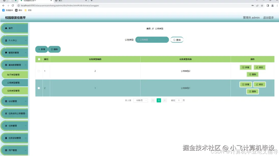279x156 pixels.
Task: Expand the 管理员管理 chevron
Action: click(25, 53)
